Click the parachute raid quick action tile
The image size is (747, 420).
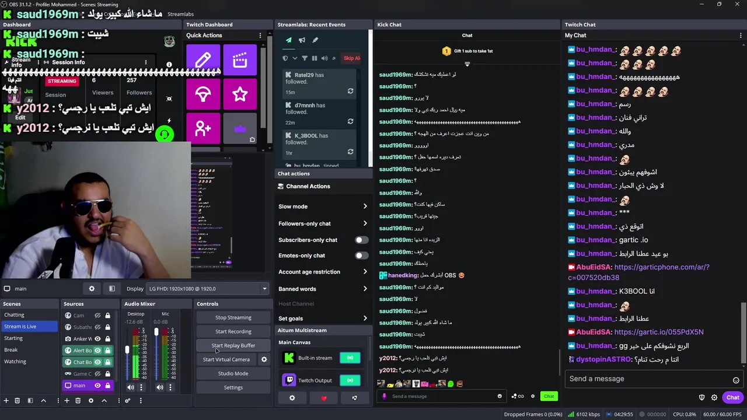[203, 94]
